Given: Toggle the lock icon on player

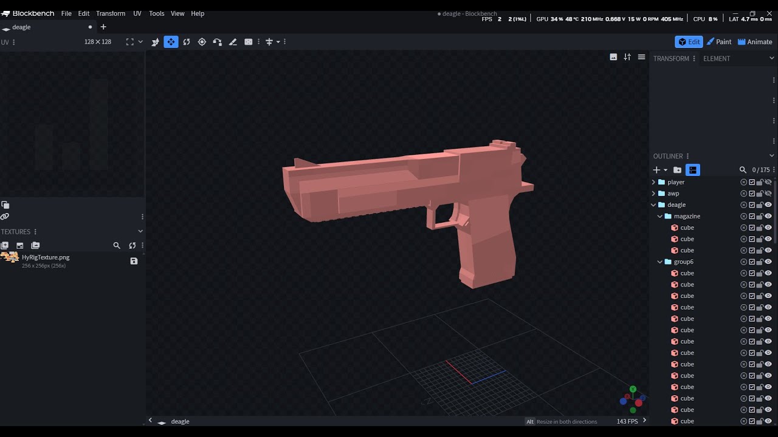Looking at the screenshot, I should pos(760,182).
